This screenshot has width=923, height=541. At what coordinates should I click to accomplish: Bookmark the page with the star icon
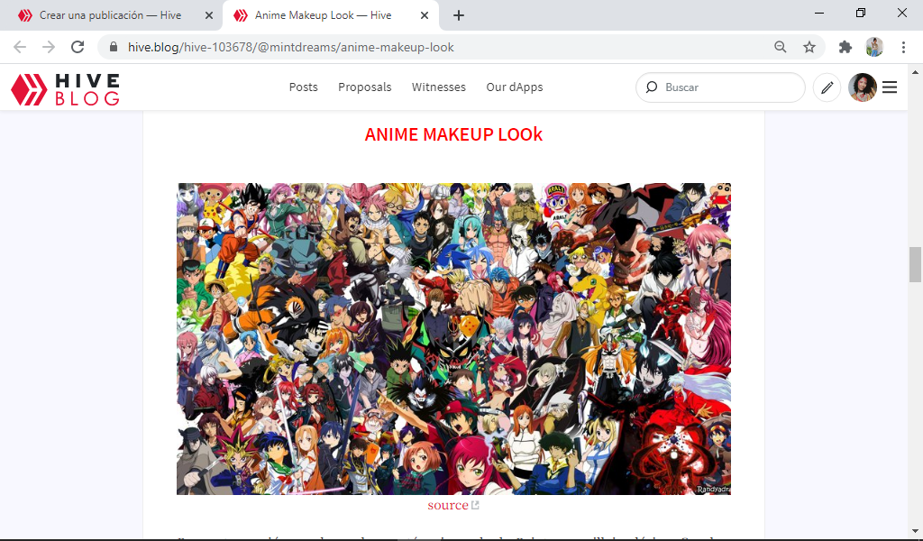[x=809, y=47]
